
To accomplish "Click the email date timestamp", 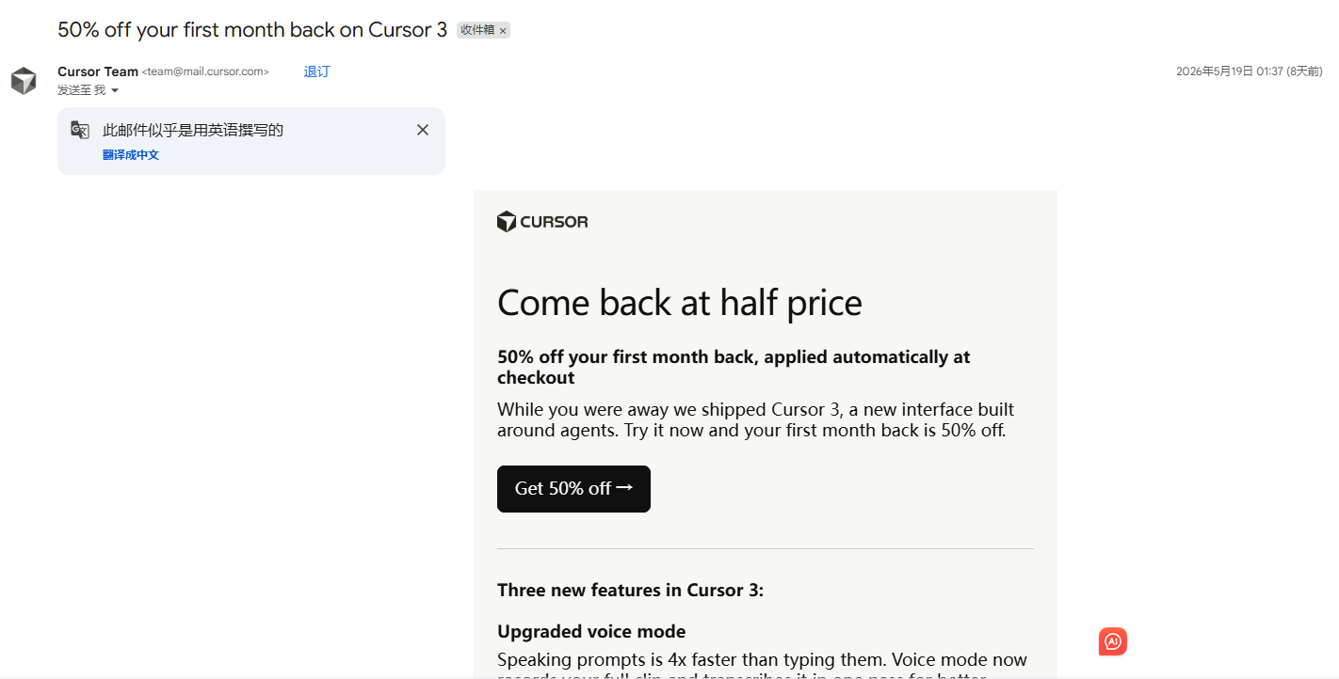I will click(1249, 71).
